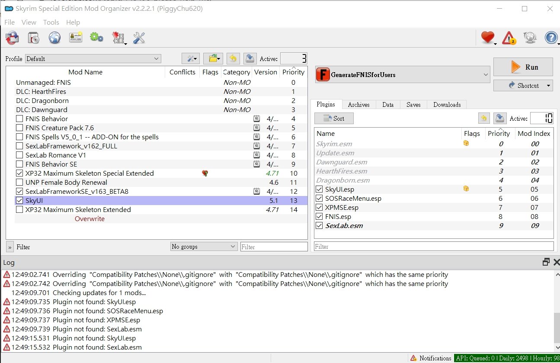
Task: Click the flag icon in SkyUI.esp row
Action: tap(466, 189)
